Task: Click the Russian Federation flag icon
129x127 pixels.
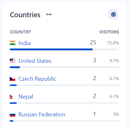Action: (x=13, y=114)
